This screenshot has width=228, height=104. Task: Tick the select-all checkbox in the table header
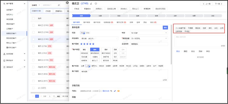(33, 18)
